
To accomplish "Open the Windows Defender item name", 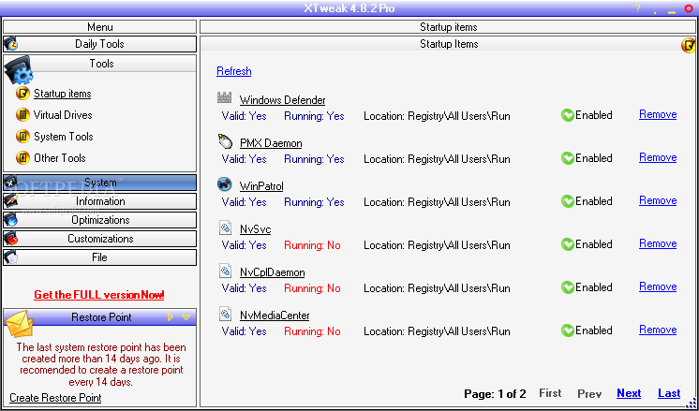I will click(282, 100).
